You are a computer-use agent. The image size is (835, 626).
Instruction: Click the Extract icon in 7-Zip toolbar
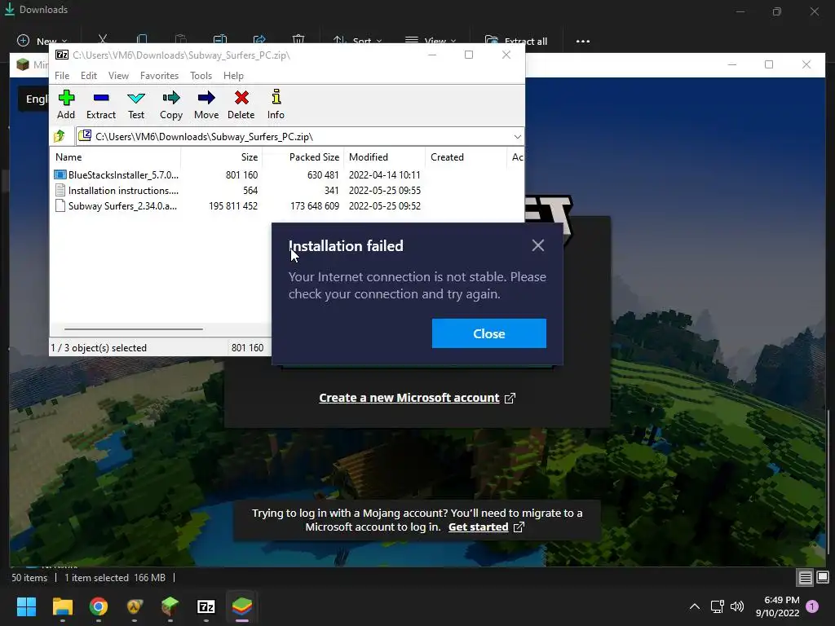(100, 104)
